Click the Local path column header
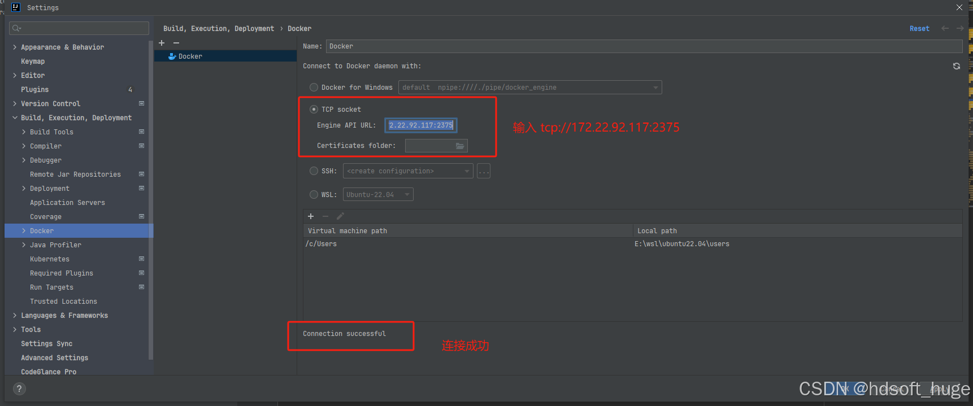The height and width of the screenshot is (406, 973). click(798, 231)
